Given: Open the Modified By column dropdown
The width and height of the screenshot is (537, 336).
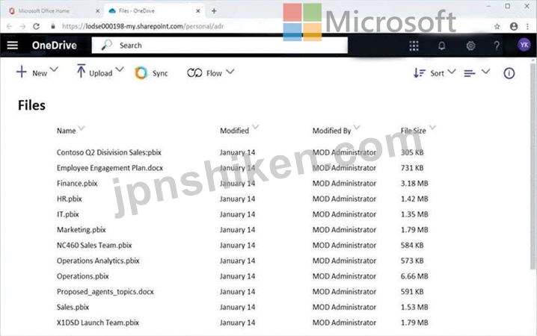Looking at the screenshot, I should [357, 128].
